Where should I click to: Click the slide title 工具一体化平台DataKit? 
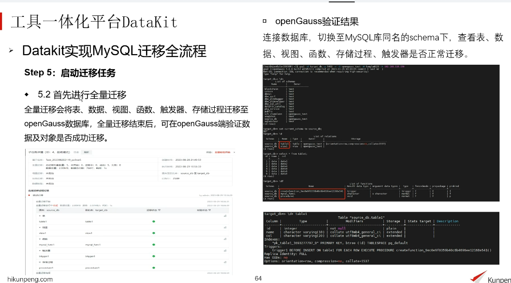click(x=94, y=22)
